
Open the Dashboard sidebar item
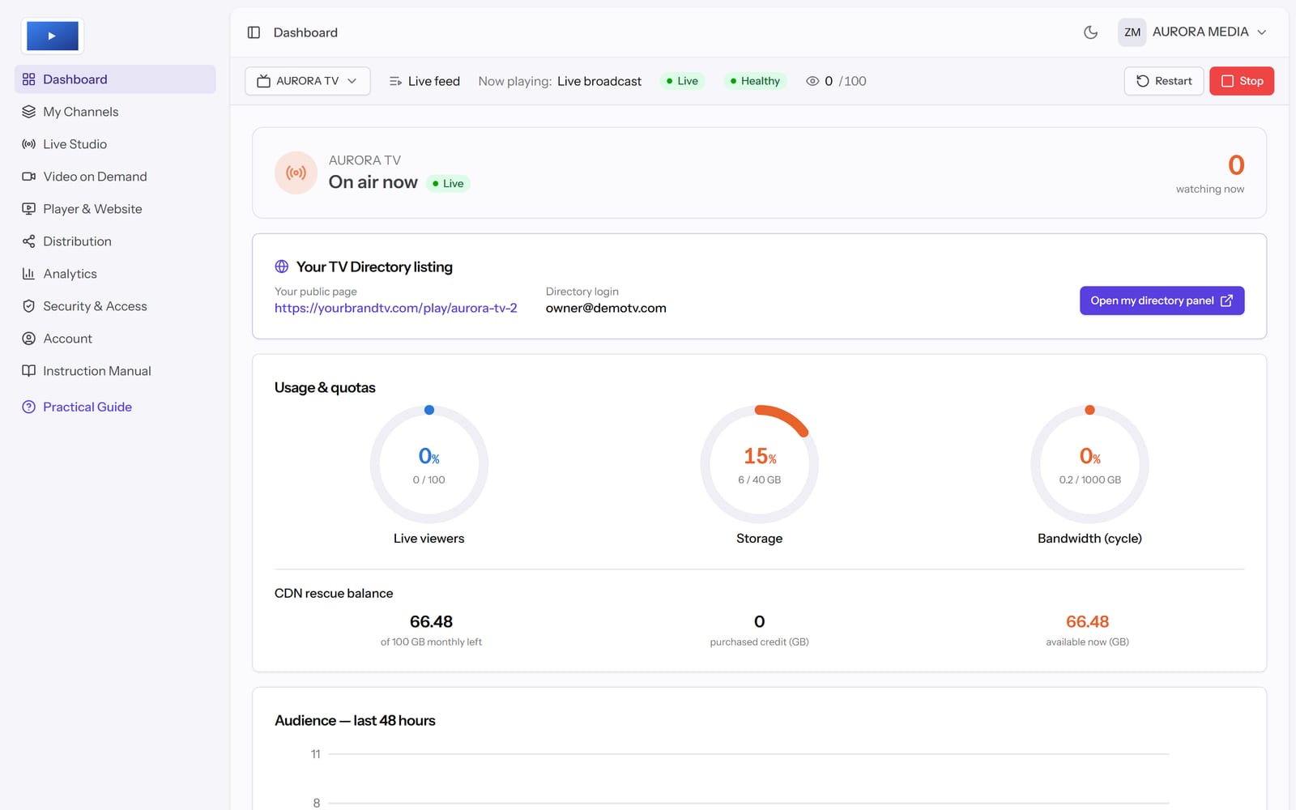[x=115, y=79]
